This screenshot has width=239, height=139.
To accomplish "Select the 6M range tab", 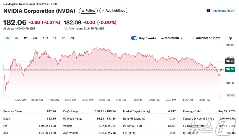I will click(x=35, y=38).
